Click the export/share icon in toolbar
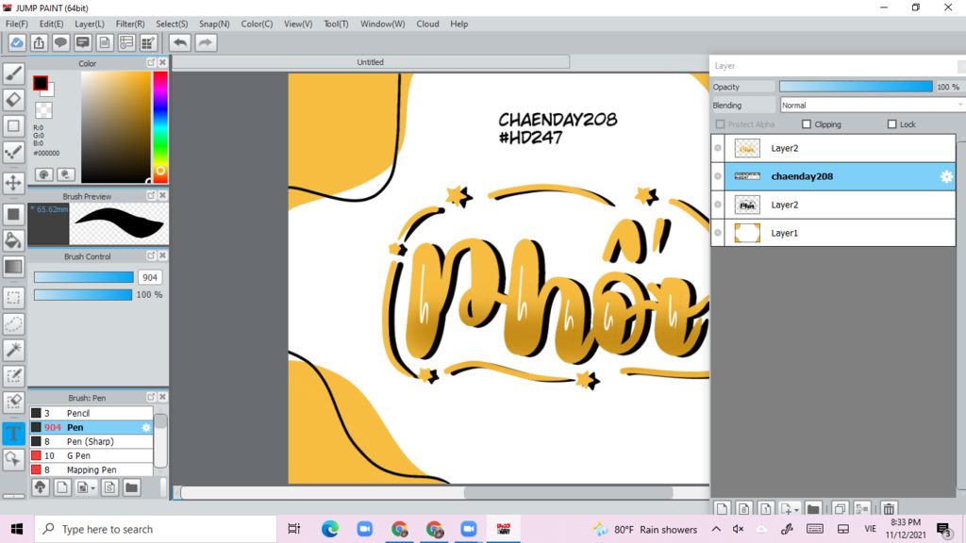 point(39,42)
